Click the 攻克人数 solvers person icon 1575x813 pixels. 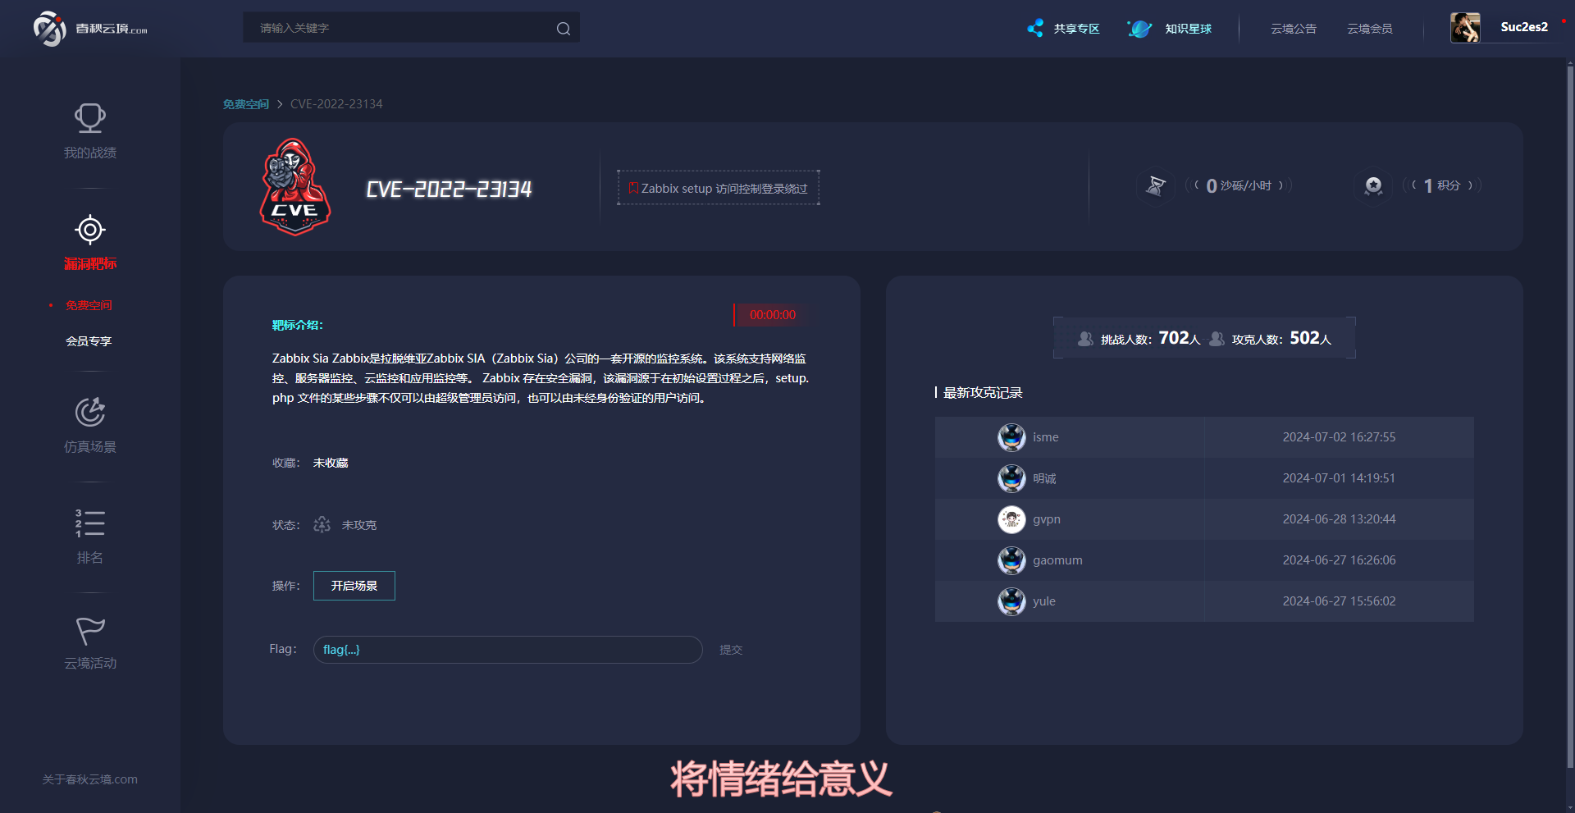[1217, 339]
